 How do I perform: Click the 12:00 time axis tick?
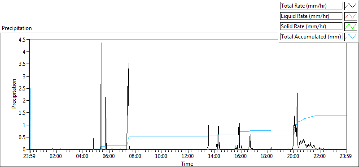188,157
